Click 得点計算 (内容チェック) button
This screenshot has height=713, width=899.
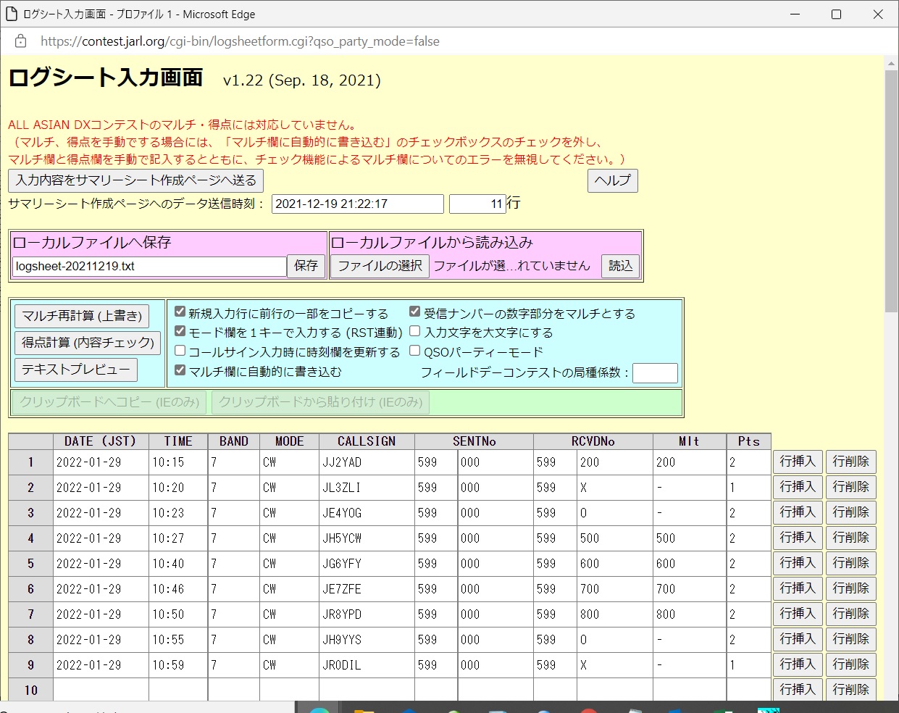pos(88,343)
